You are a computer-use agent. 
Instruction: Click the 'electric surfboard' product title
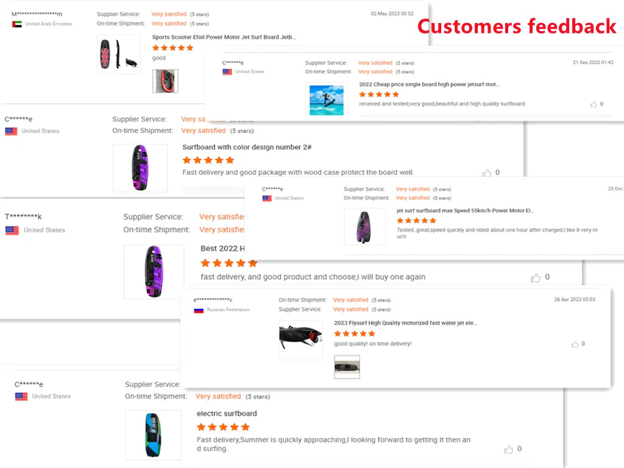coord(227,414)
